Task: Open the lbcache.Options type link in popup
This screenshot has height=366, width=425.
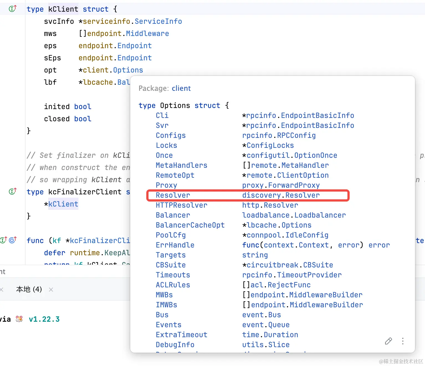Action: tap(279, 225)
